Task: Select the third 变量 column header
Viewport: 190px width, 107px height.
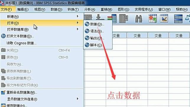Action: 158,36
